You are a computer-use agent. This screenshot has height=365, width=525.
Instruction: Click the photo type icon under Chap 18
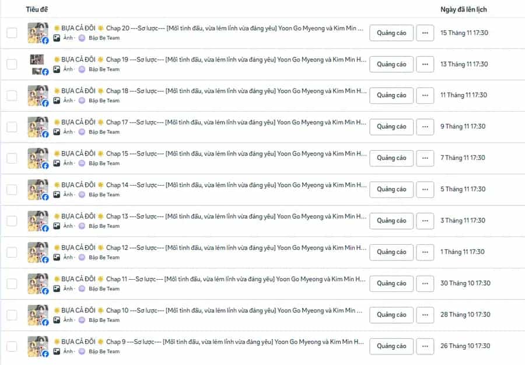57,100
